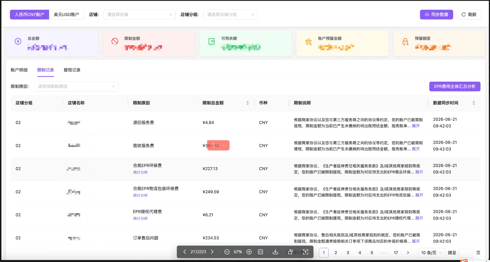The image size is (490, 262).
Task: Expand 限制说明 for 订单售后问题 row
Action: click(x=416, y=241)
